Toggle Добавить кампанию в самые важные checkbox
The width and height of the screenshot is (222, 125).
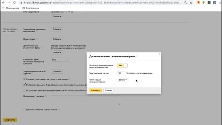[x=24, y=110]
